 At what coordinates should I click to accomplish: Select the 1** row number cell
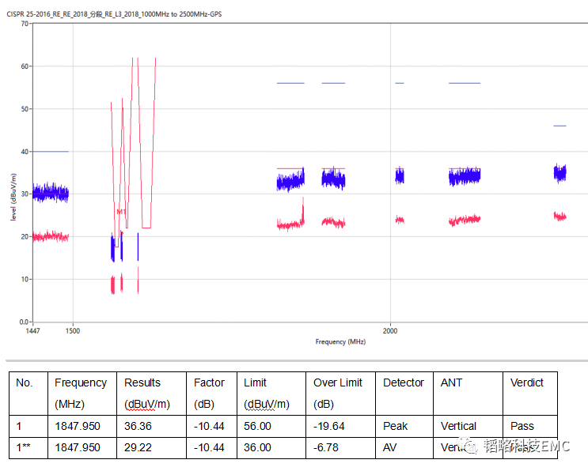pos(25,447)
